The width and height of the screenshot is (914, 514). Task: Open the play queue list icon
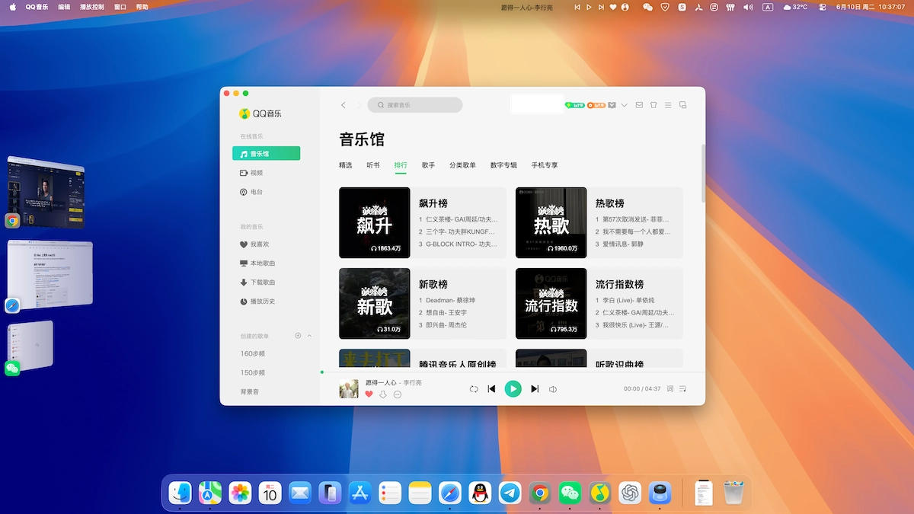coord(683,389)
